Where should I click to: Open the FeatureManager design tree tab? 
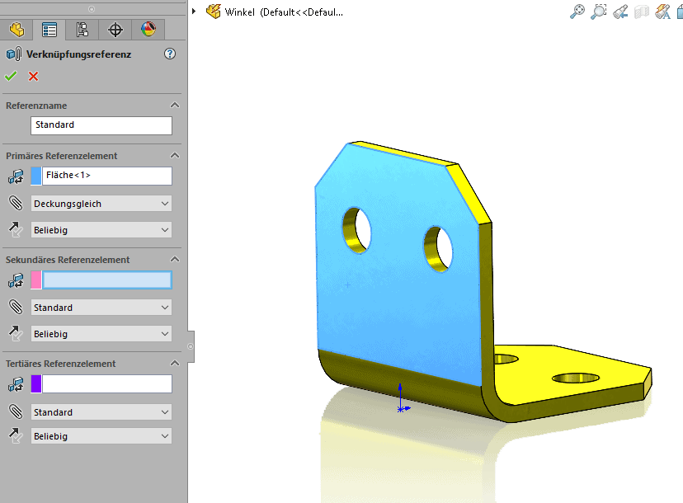click(x=16, y=30)
